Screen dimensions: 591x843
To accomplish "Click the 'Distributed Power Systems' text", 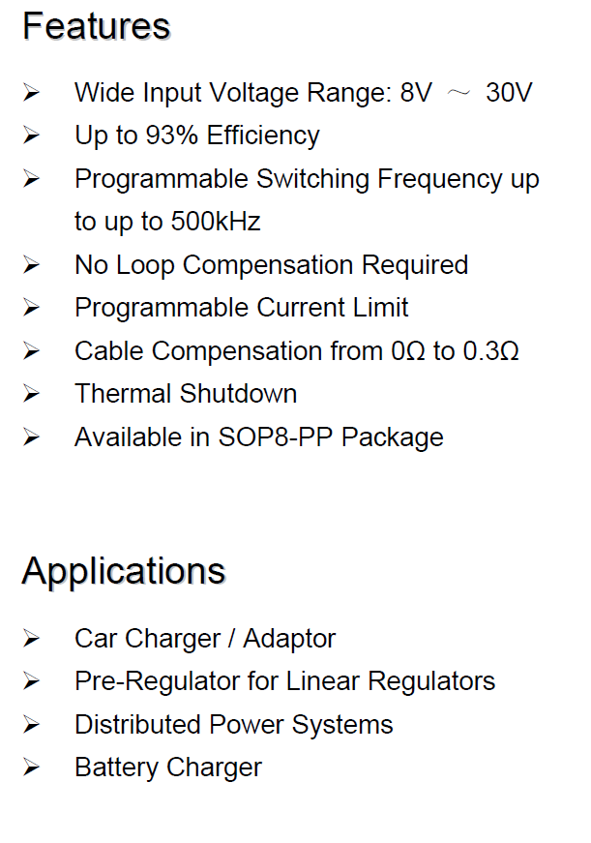I will click(234, 725).
